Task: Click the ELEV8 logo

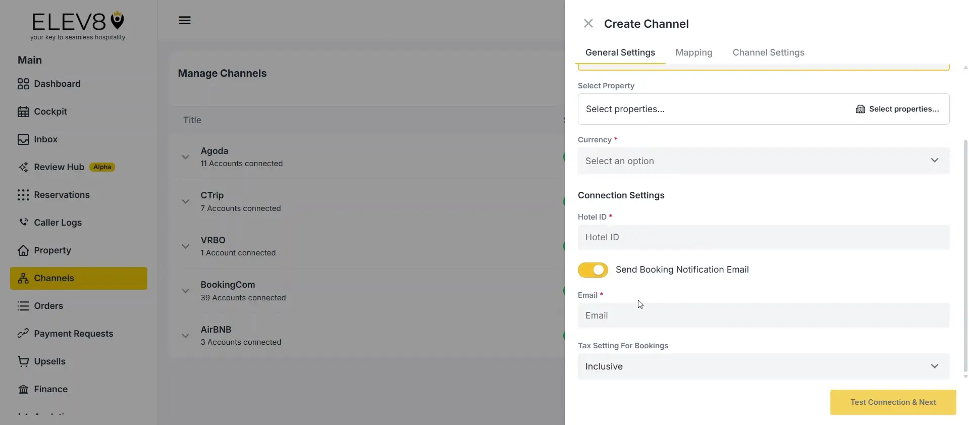Action: click(x=78, y=25)
